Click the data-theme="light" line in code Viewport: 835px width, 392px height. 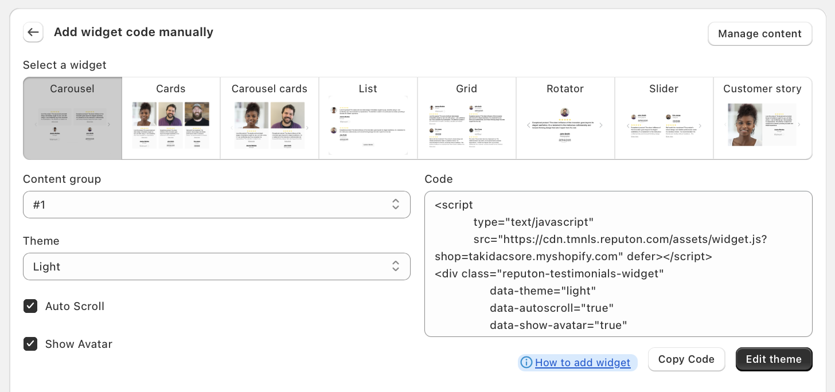[543, 291]
